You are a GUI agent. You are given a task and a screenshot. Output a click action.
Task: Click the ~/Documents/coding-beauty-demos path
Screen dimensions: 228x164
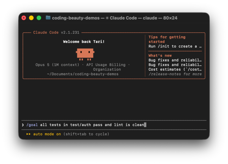[83, 74]
